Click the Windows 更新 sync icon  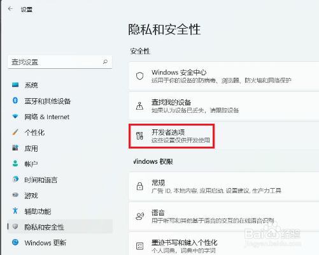point(15,242)
